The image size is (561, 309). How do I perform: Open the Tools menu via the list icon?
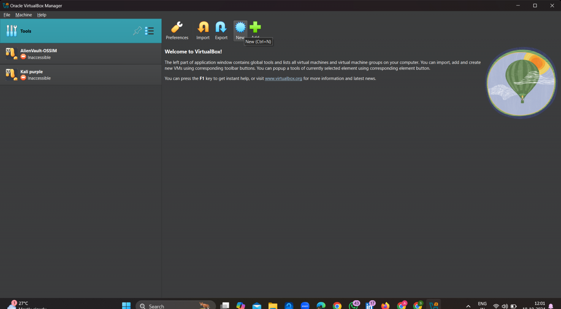click(149, 31)
